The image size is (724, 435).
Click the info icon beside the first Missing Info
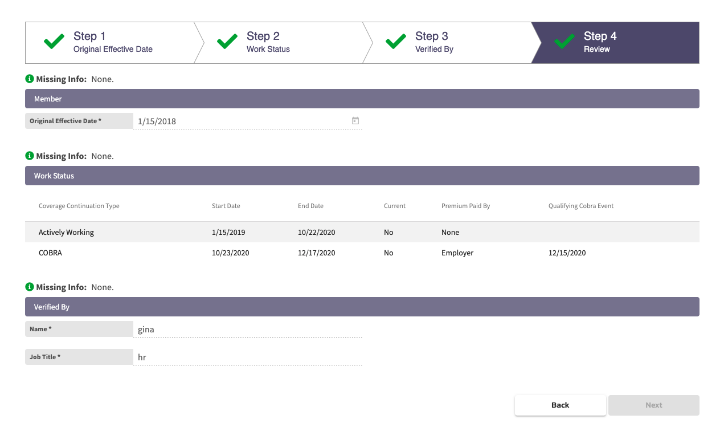[29, 78]
